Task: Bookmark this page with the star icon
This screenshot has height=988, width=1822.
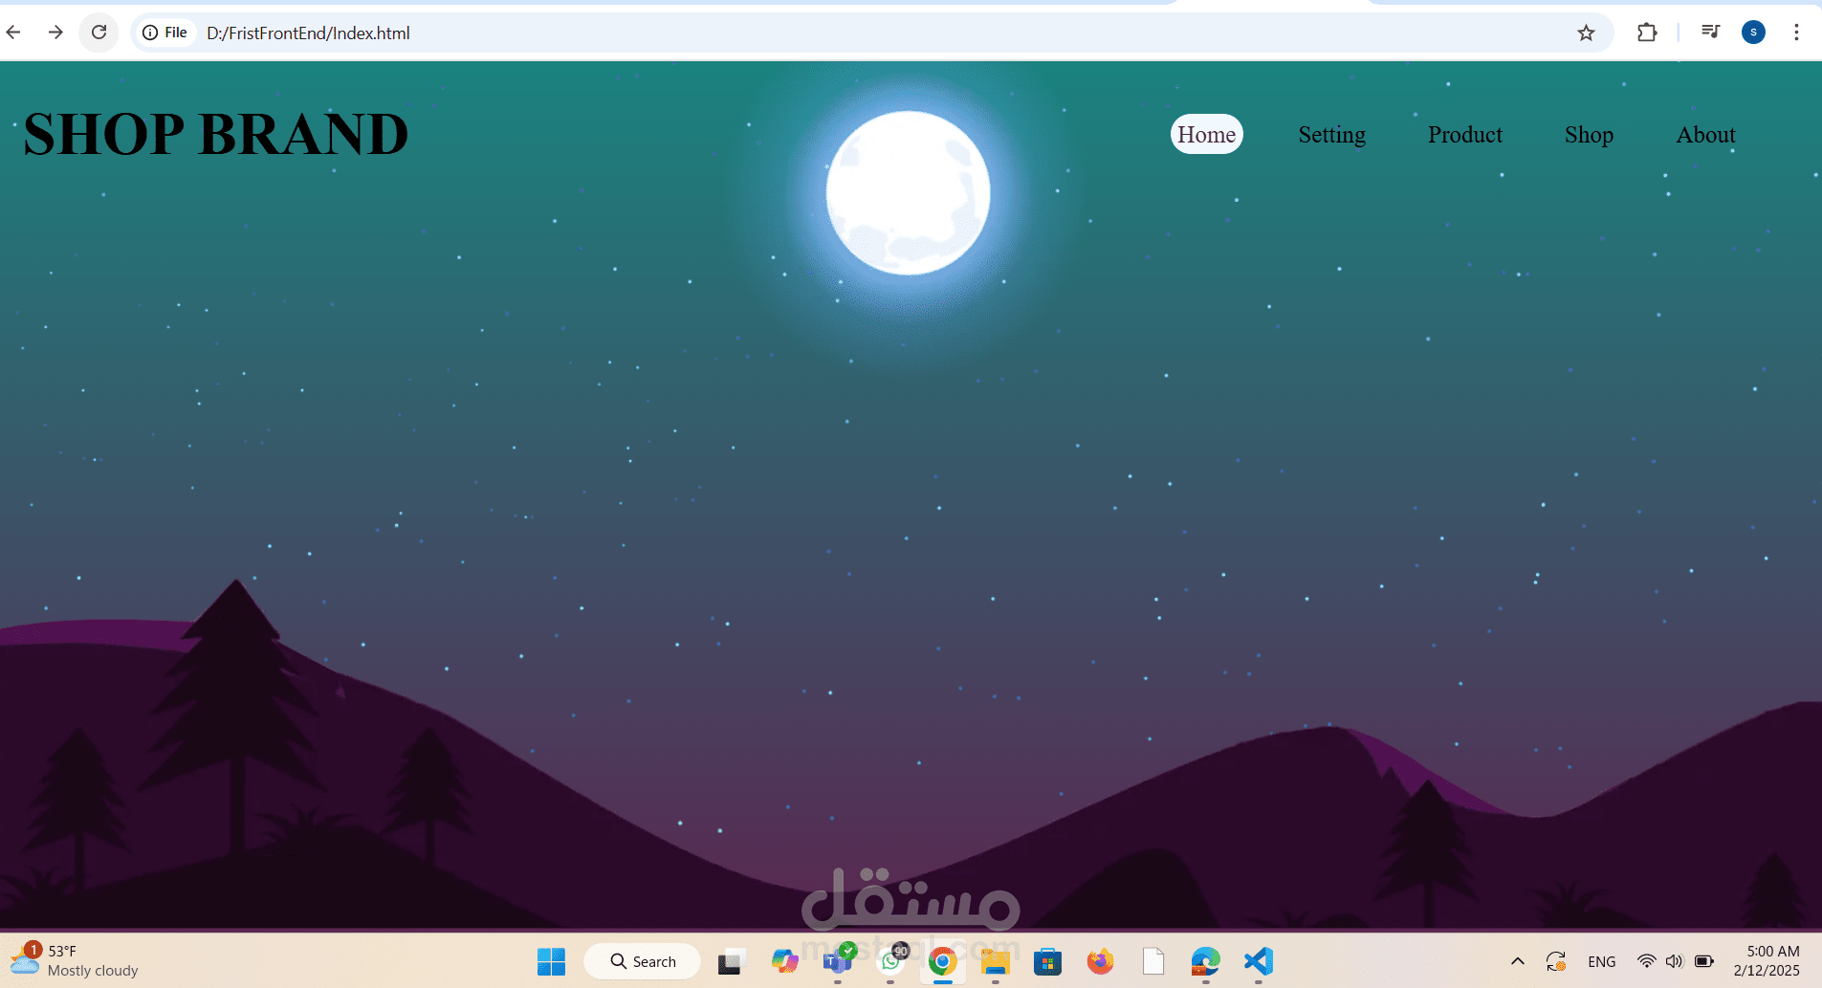Action: 1586,33
